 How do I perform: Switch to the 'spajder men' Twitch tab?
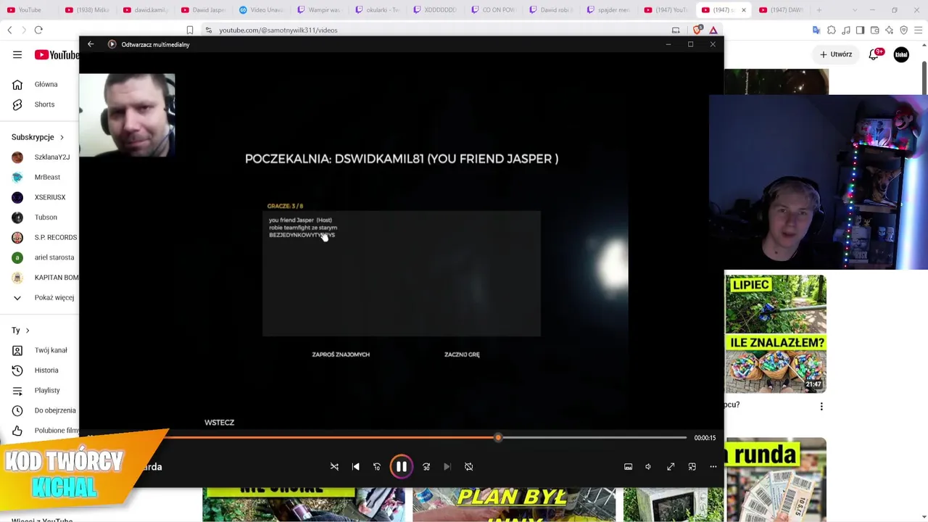(610, 10)
